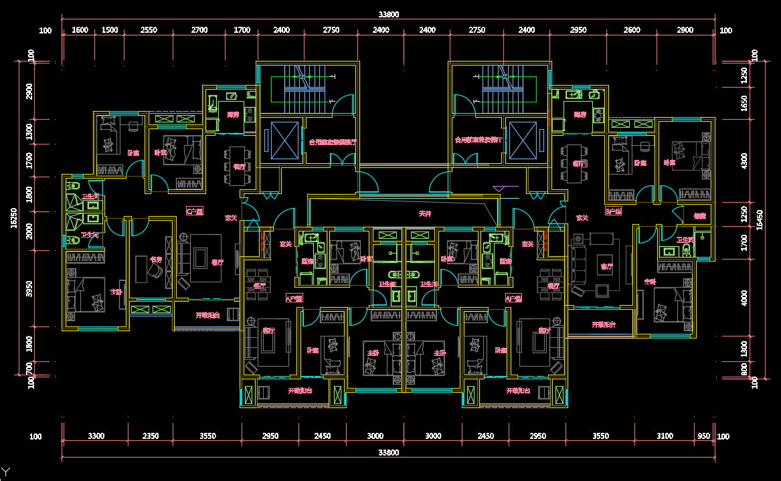
Task: Select the 800 vertical dimension
Action: coord(744,369)
